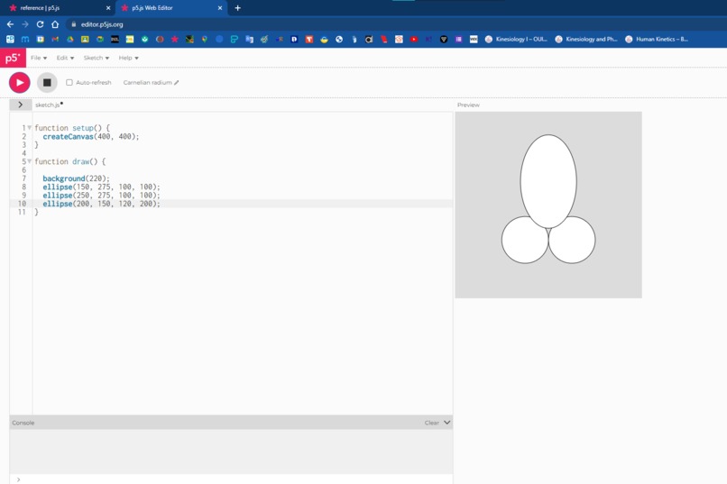Open the Google Maps bookmark
Viewport: 727px width, 484px height.
(205, 40)
